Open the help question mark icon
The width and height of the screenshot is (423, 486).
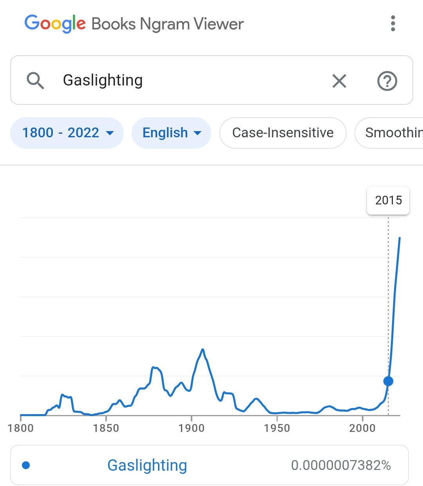pyautogui.click(x=387, y=81)
